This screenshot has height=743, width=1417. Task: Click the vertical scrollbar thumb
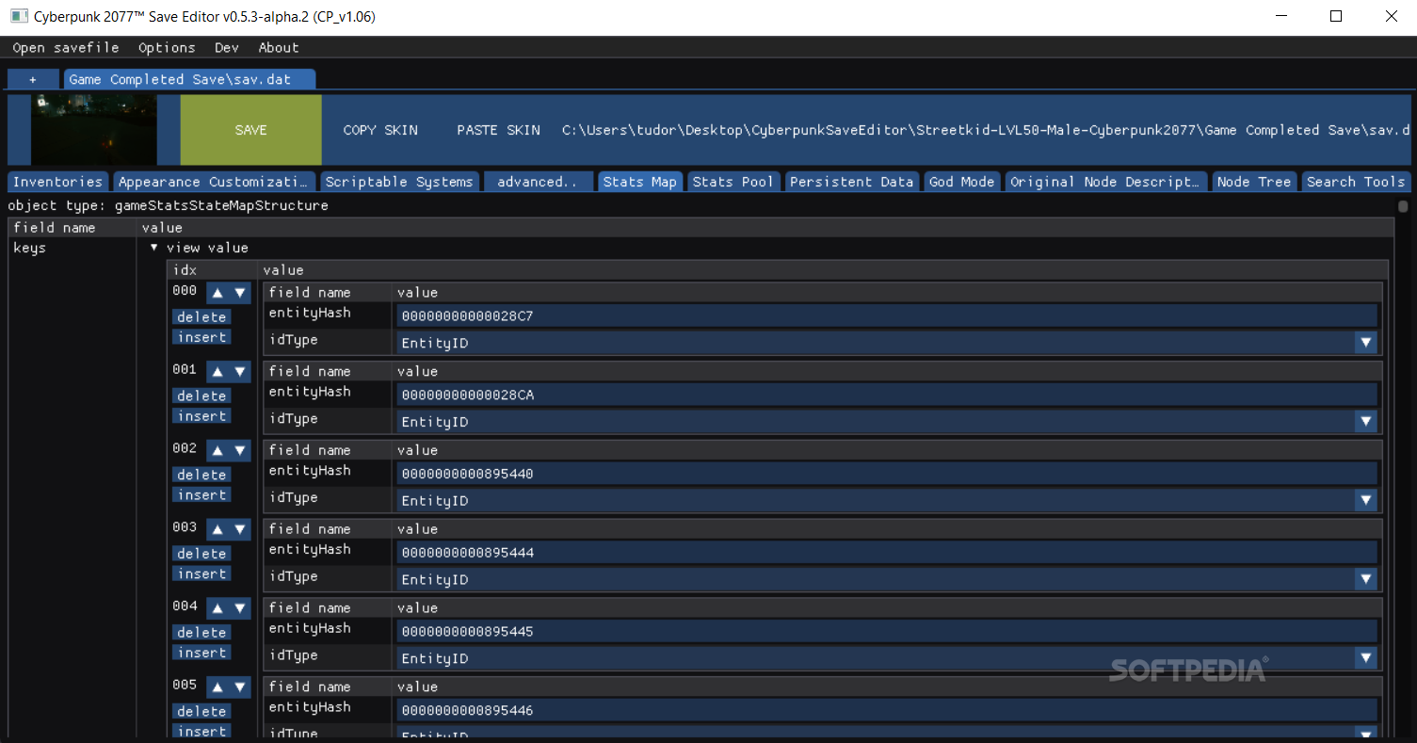pyautogui.click(x=1403, y=206)
